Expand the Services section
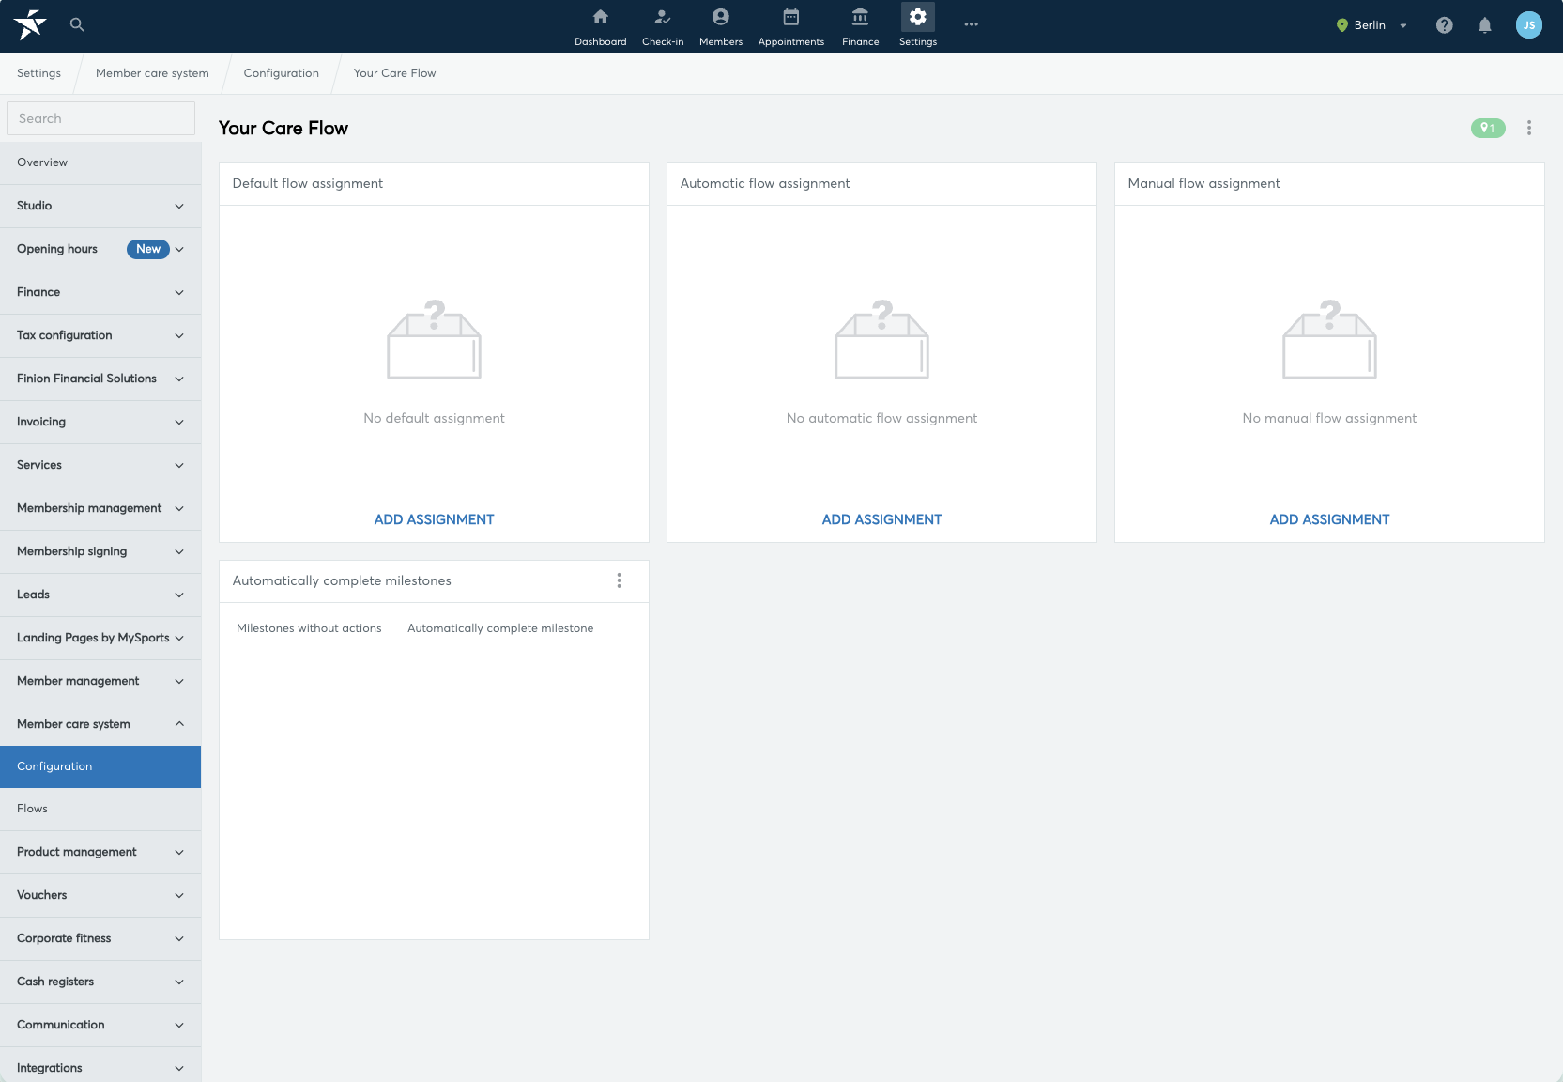 (x=100, y=465)
